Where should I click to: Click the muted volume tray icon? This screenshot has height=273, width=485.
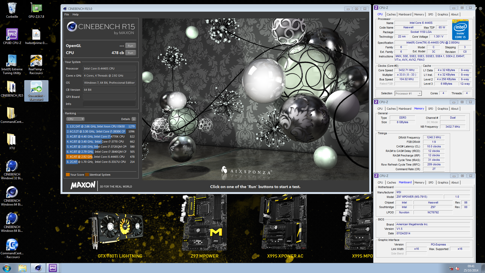pos(457,268)
